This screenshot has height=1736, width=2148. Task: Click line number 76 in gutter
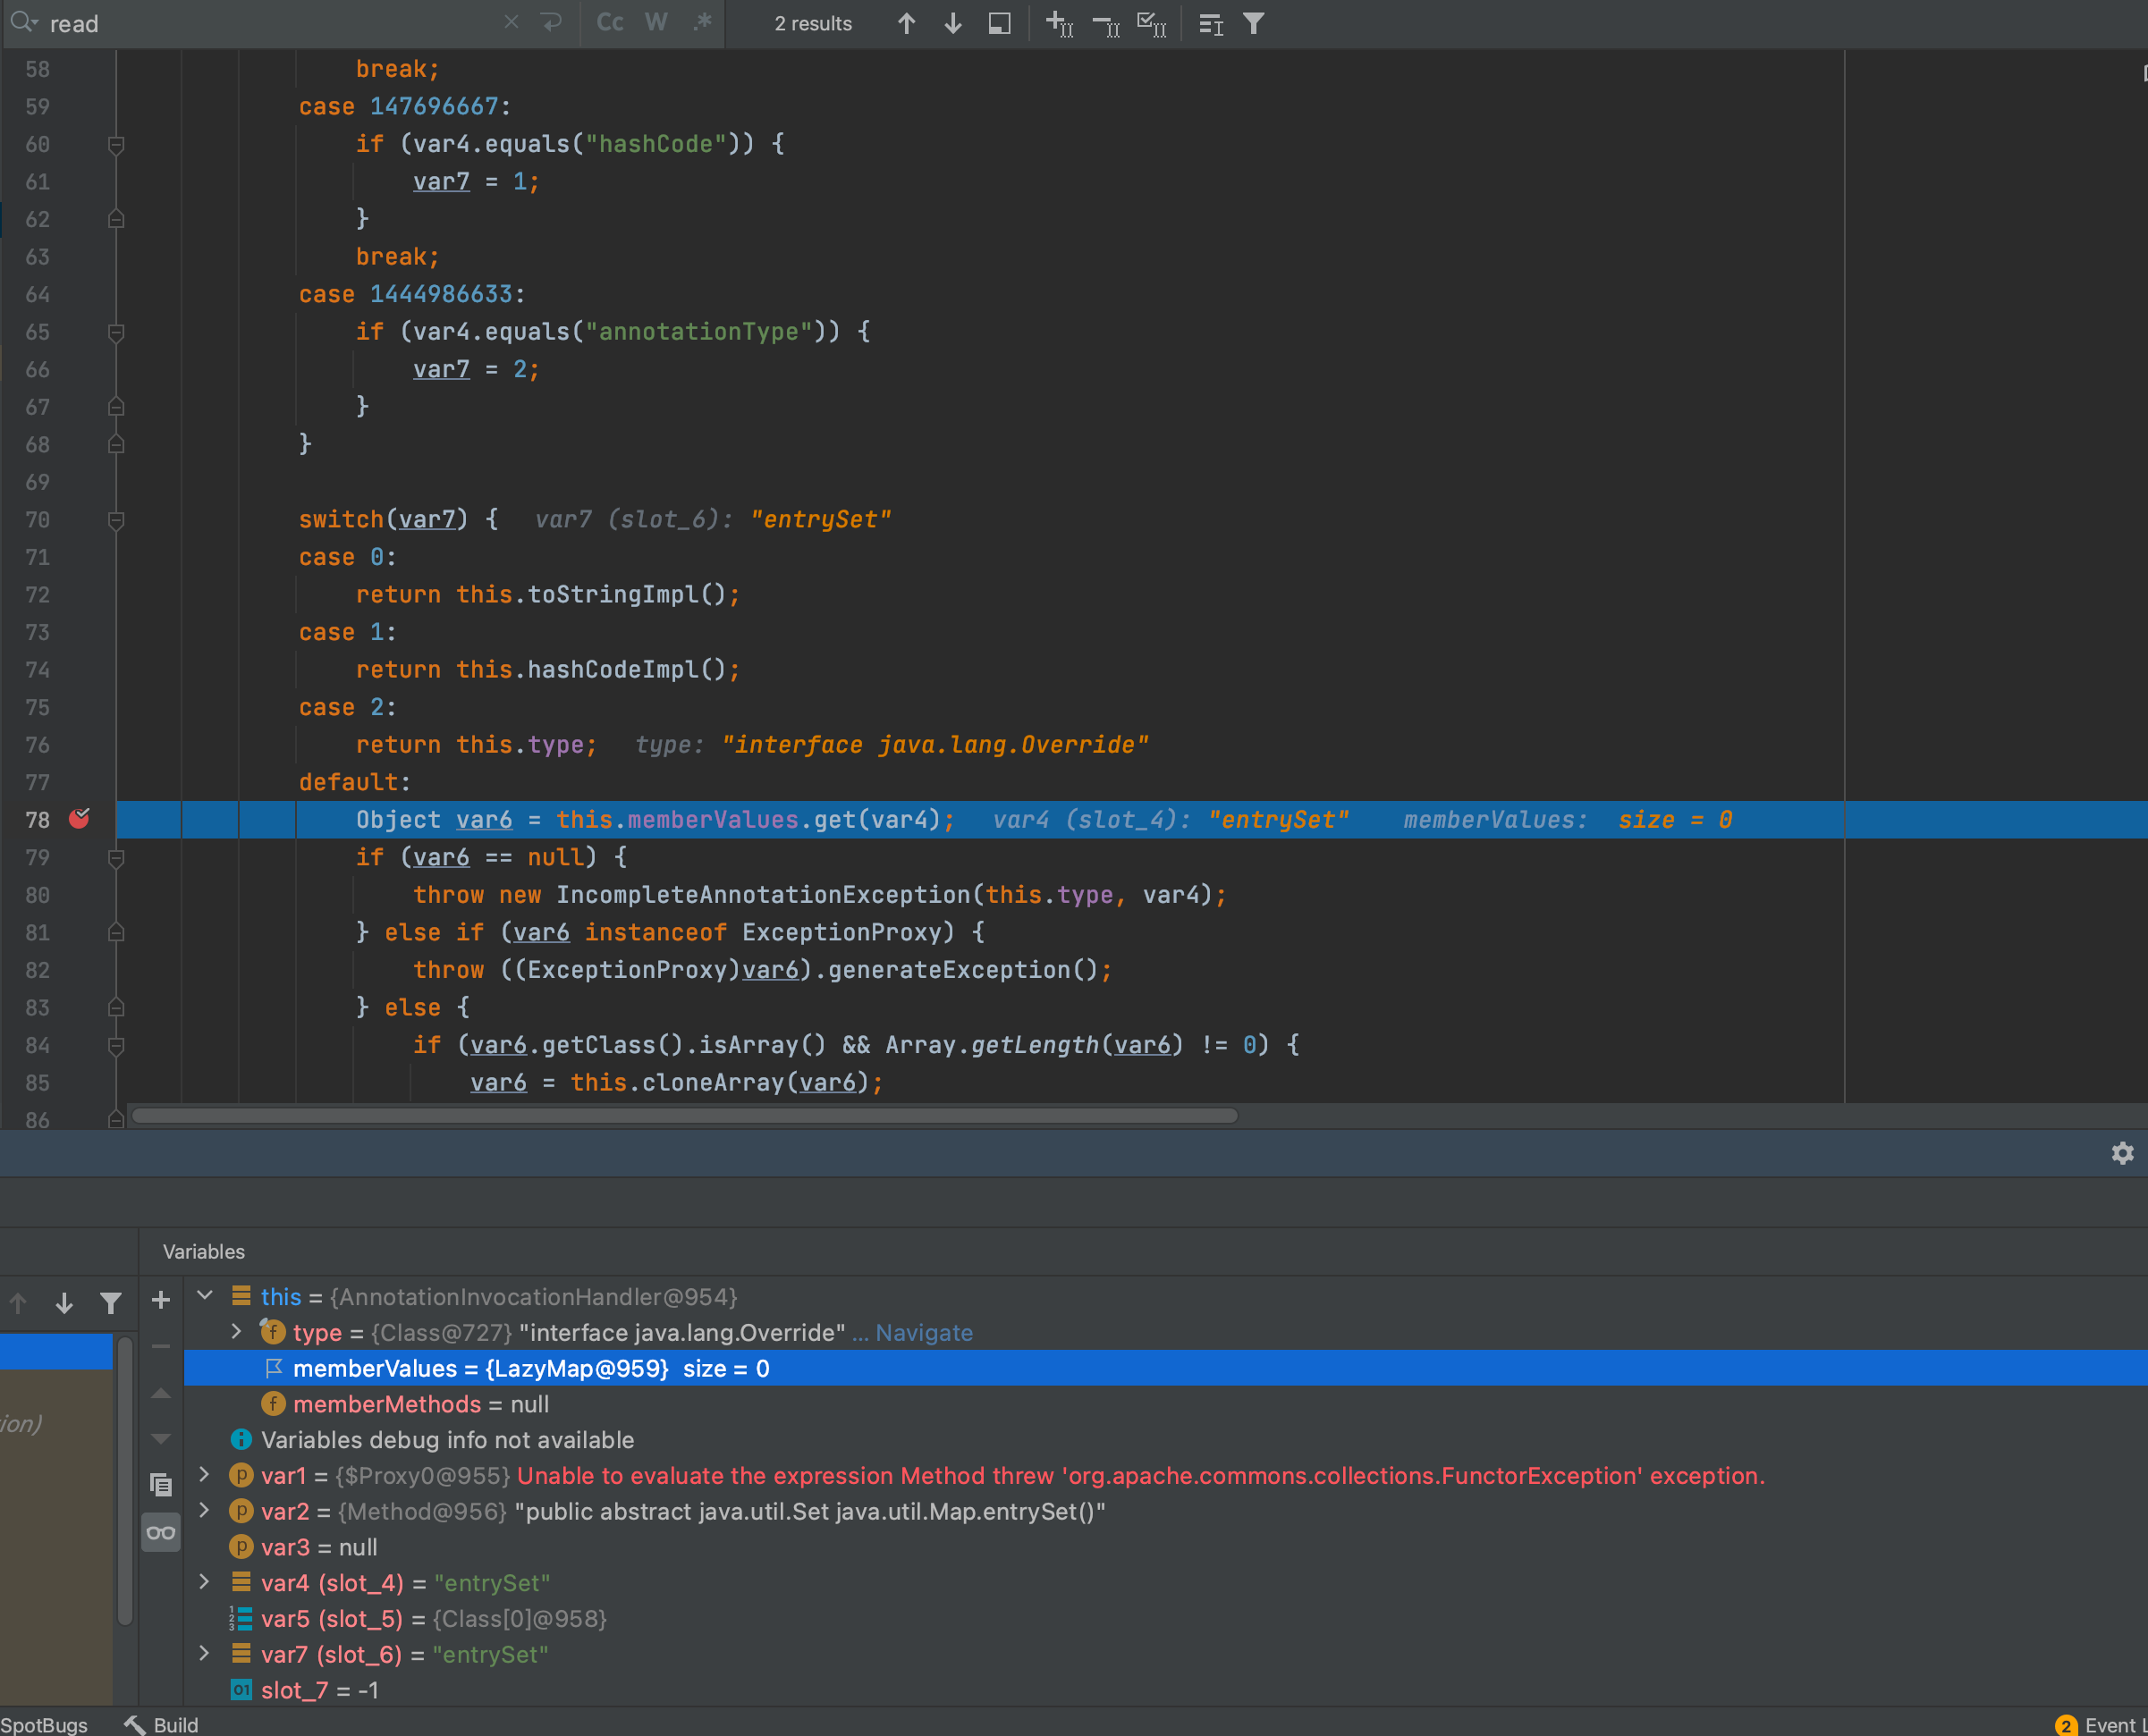[x=37, y=745]
